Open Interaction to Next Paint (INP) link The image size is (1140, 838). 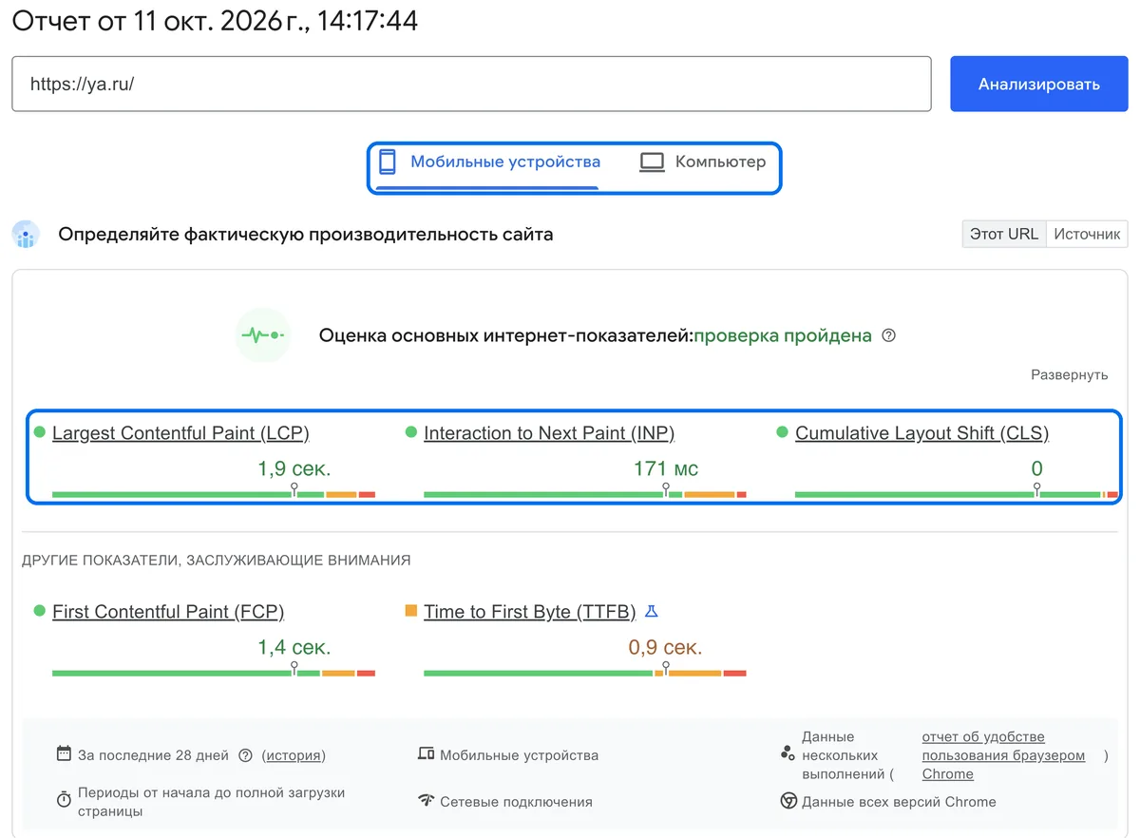(549, 433)
